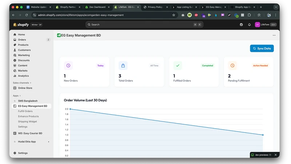Image resolution: width=291 pixels, height=164 pixels.
Task: Click the chart's starting data point at 2.0
Action: pos(70,109)
